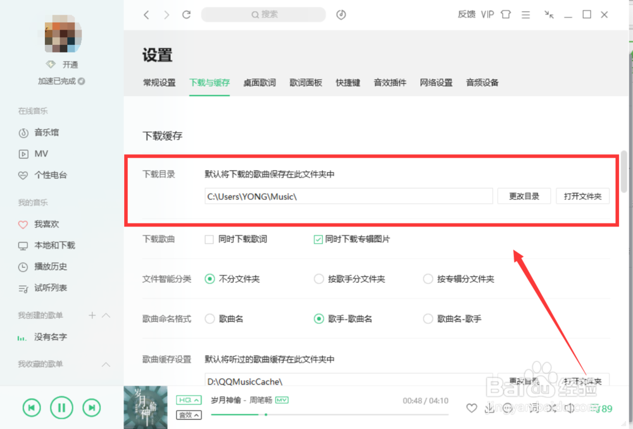633x429 pixels.
Task: Seek in the song progress bar
Action: click(329, 414)
